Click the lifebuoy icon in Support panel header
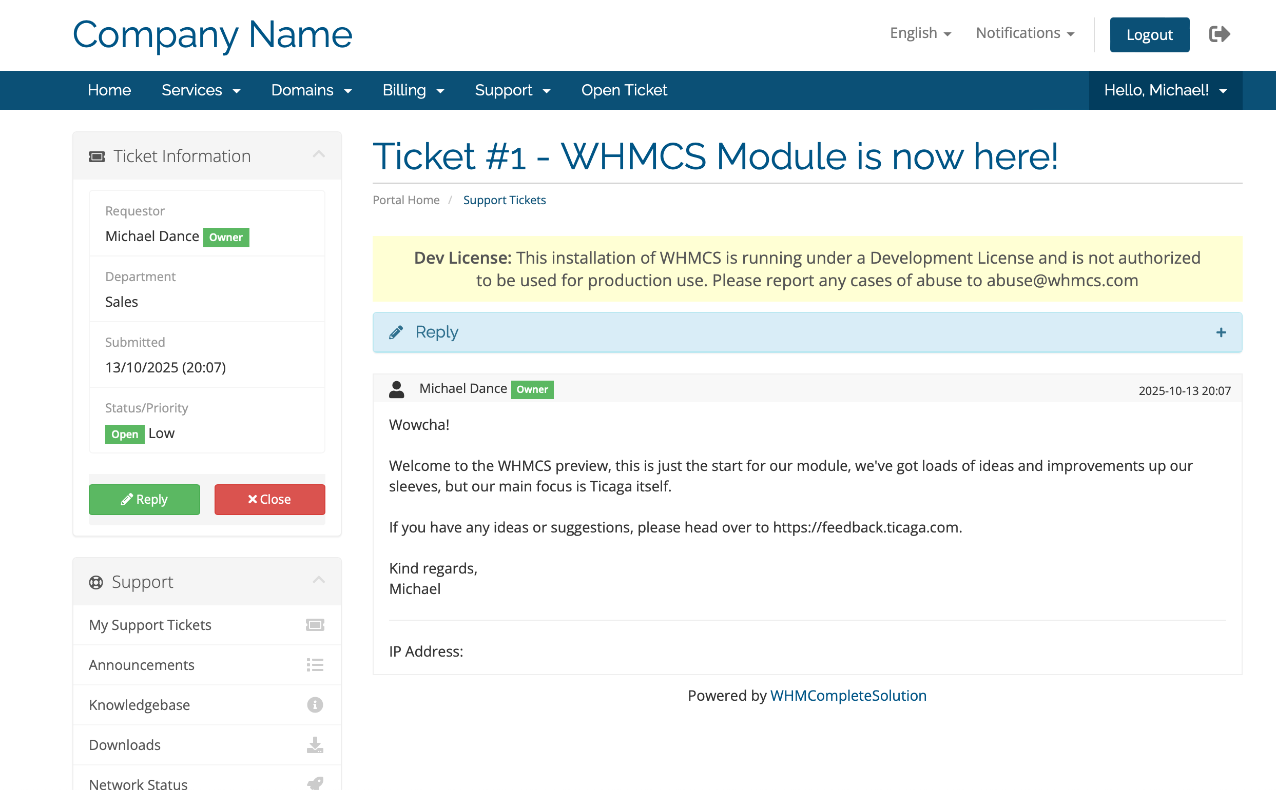This screenshot has height=790, width=1276. pos(96,582)
